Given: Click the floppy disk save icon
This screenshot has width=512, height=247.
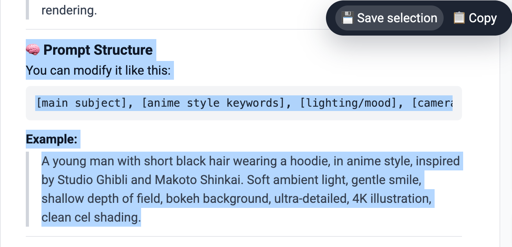Looking at the screenshot, I should 347,18.
